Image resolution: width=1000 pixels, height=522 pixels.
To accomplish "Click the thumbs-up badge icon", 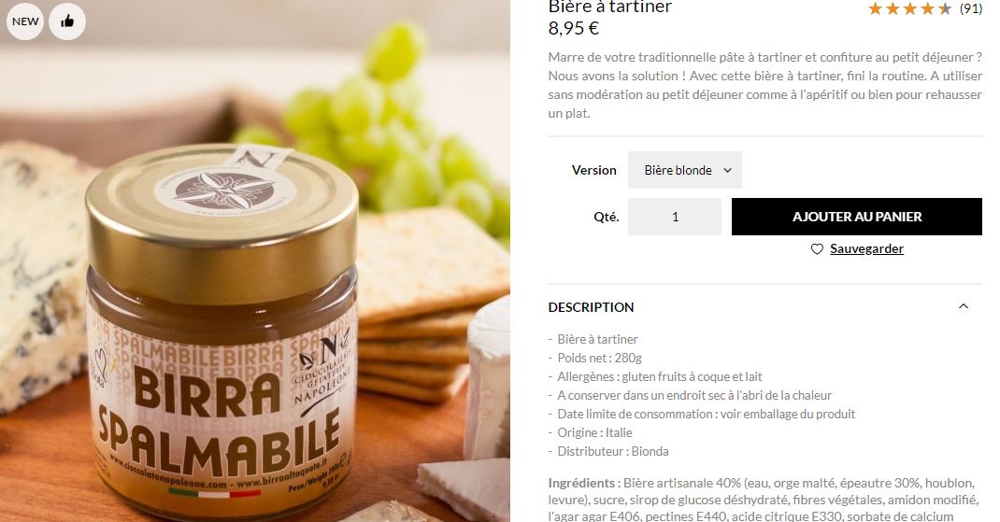I will (x=67, y=21).
